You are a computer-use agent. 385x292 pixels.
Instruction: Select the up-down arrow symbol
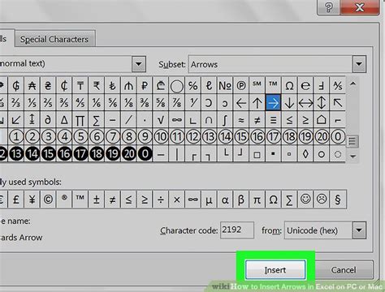322,103
